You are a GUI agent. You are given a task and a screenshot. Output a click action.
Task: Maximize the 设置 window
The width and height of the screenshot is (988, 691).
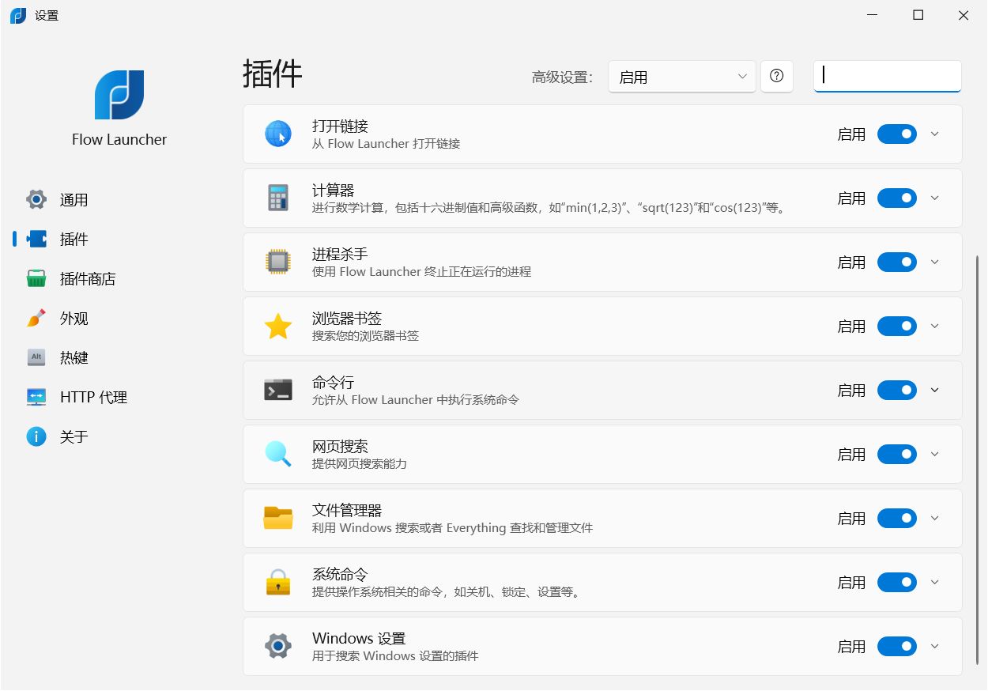tap(918, 15)
